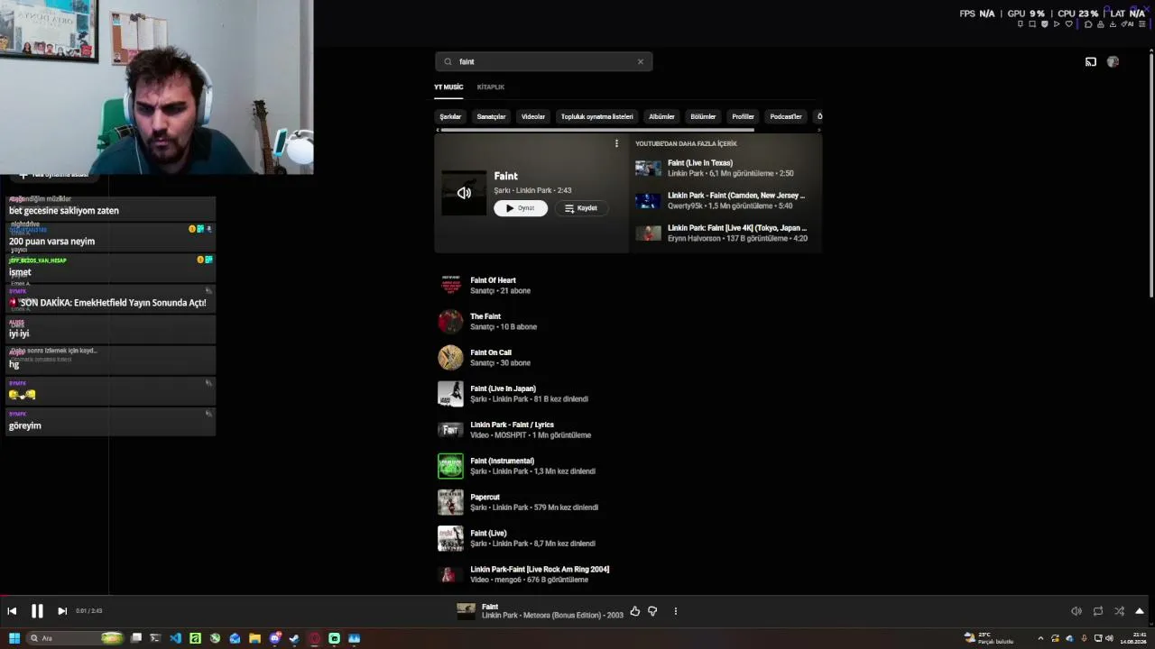Open the Opera GX taskbar icon

(314, 638)
